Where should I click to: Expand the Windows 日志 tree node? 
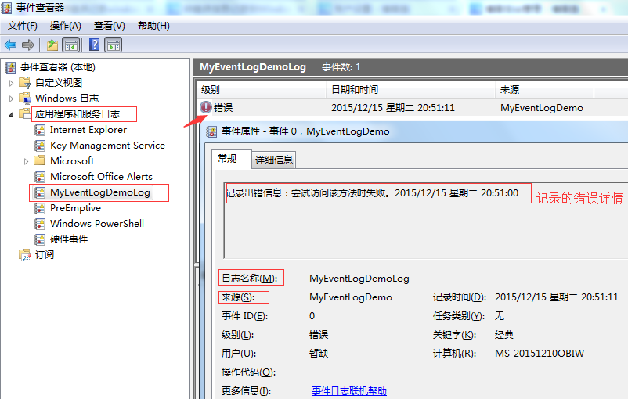11,99
